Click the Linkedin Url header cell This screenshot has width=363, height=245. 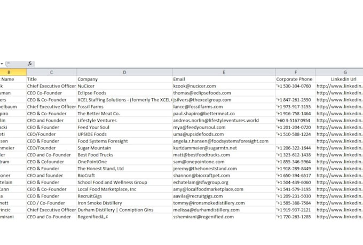[340, 79]
